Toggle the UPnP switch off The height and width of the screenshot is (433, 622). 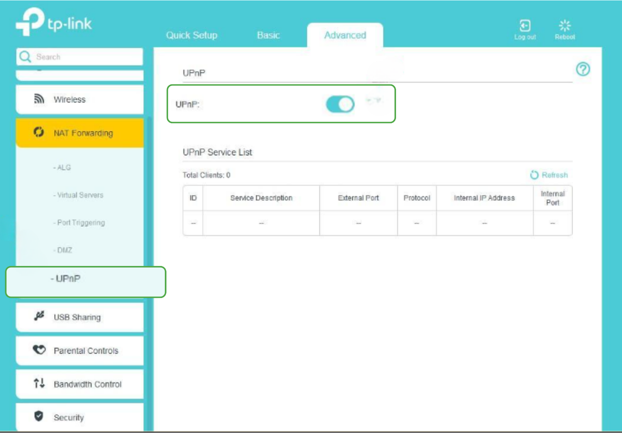click(x=340, y=105)
